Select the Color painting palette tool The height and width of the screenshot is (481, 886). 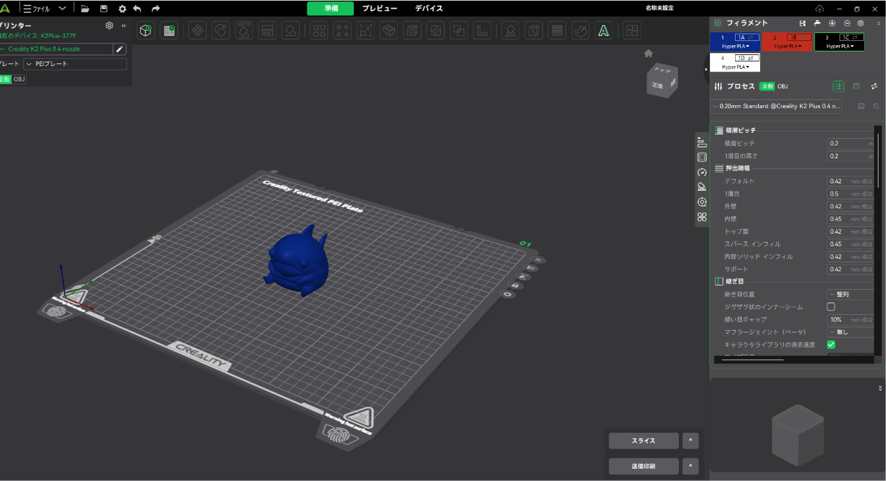coord(581,31)
